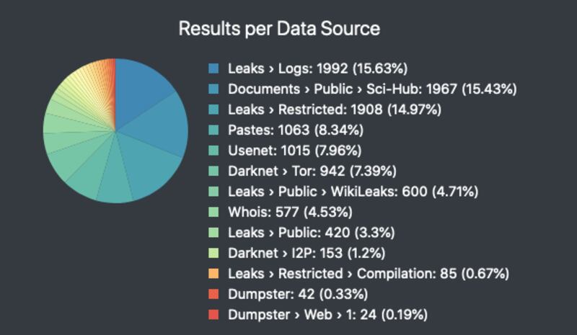This screenshot has width=577, height=335.
Task: Click the orange Compilation legend swatch
Action: coord(213,274)
